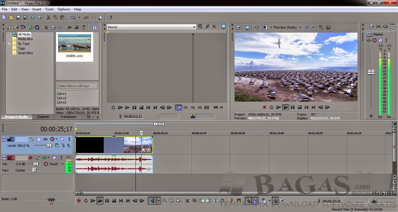
Task: Mute video track 1
Action: [62, 139]
